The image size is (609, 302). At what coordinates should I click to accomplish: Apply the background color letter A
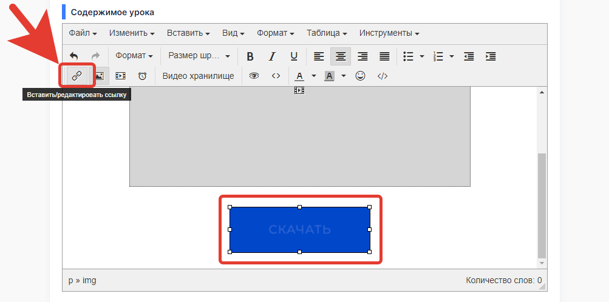pos(329,76)
